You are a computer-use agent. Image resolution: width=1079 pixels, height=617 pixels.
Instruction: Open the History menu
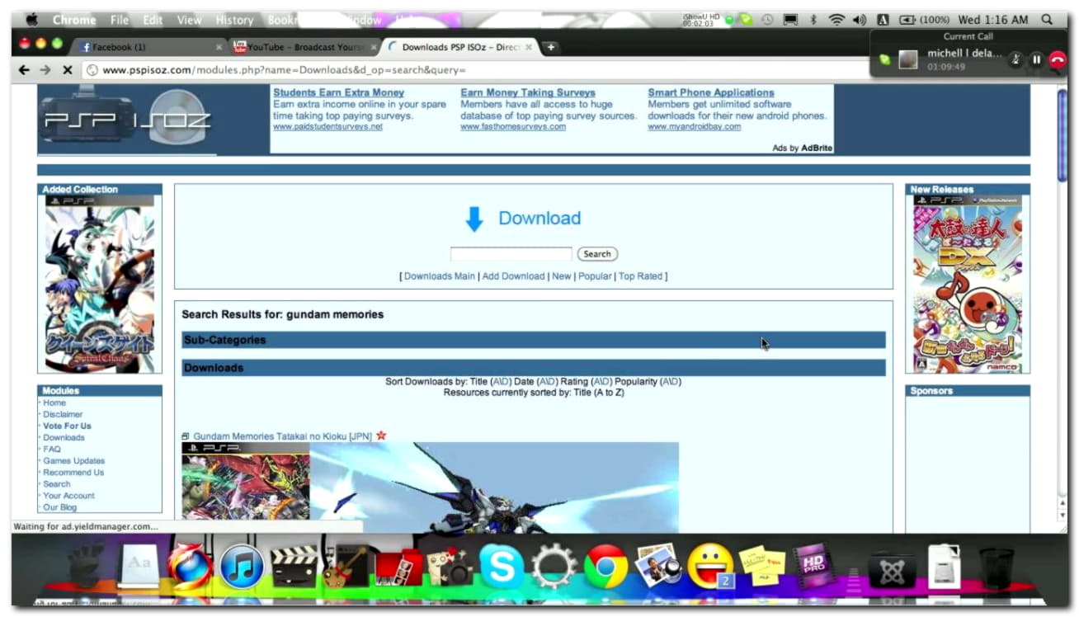[x=234, y=20]
